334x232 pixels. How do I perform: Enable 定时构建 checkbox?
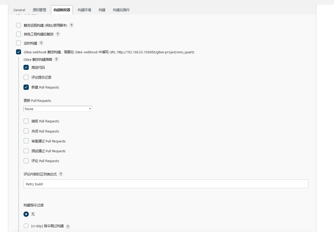tap(19, 43)
